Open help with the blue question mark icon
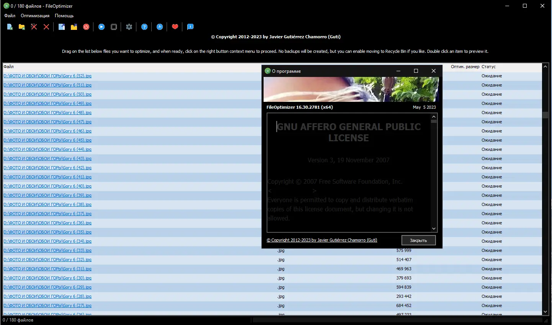The image size is (552, 325). (x=144, y=27)
